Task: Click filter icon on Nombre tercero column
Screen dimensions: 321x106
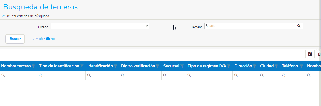Action: coord(33,66)
